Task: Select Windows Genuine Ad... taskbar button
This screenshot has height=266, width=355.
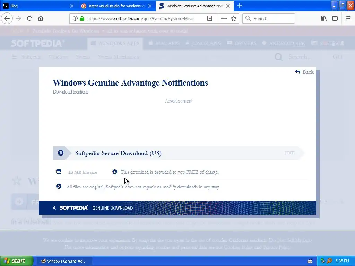Action: click(x=64, y=261)
